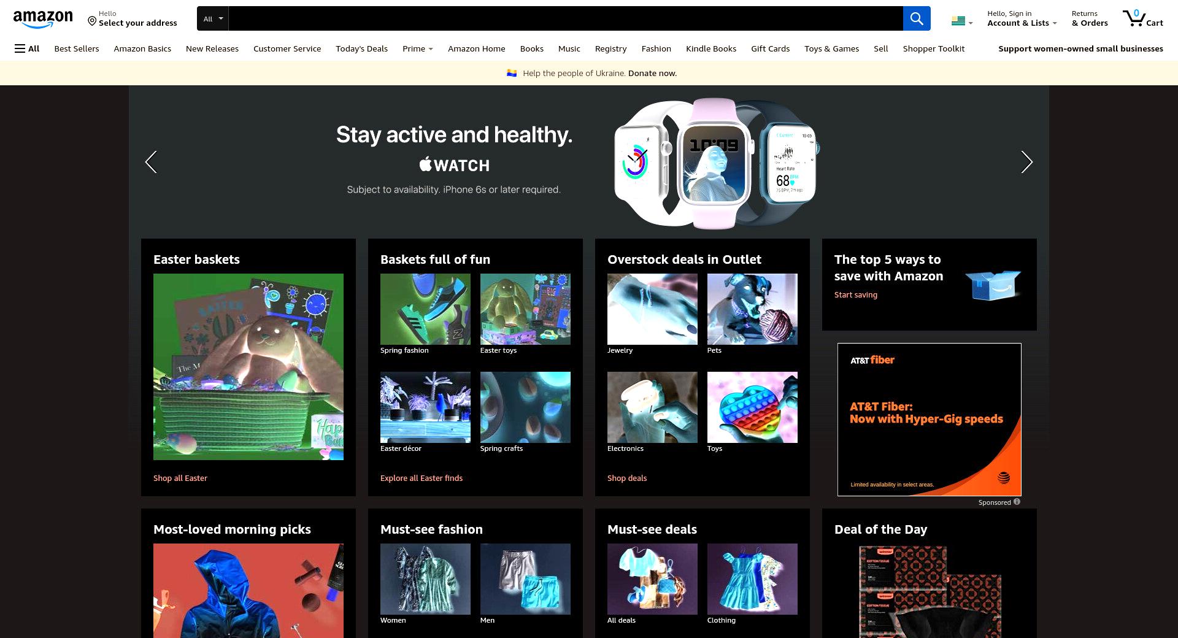Open the Most-loved morning picks image

248,591
